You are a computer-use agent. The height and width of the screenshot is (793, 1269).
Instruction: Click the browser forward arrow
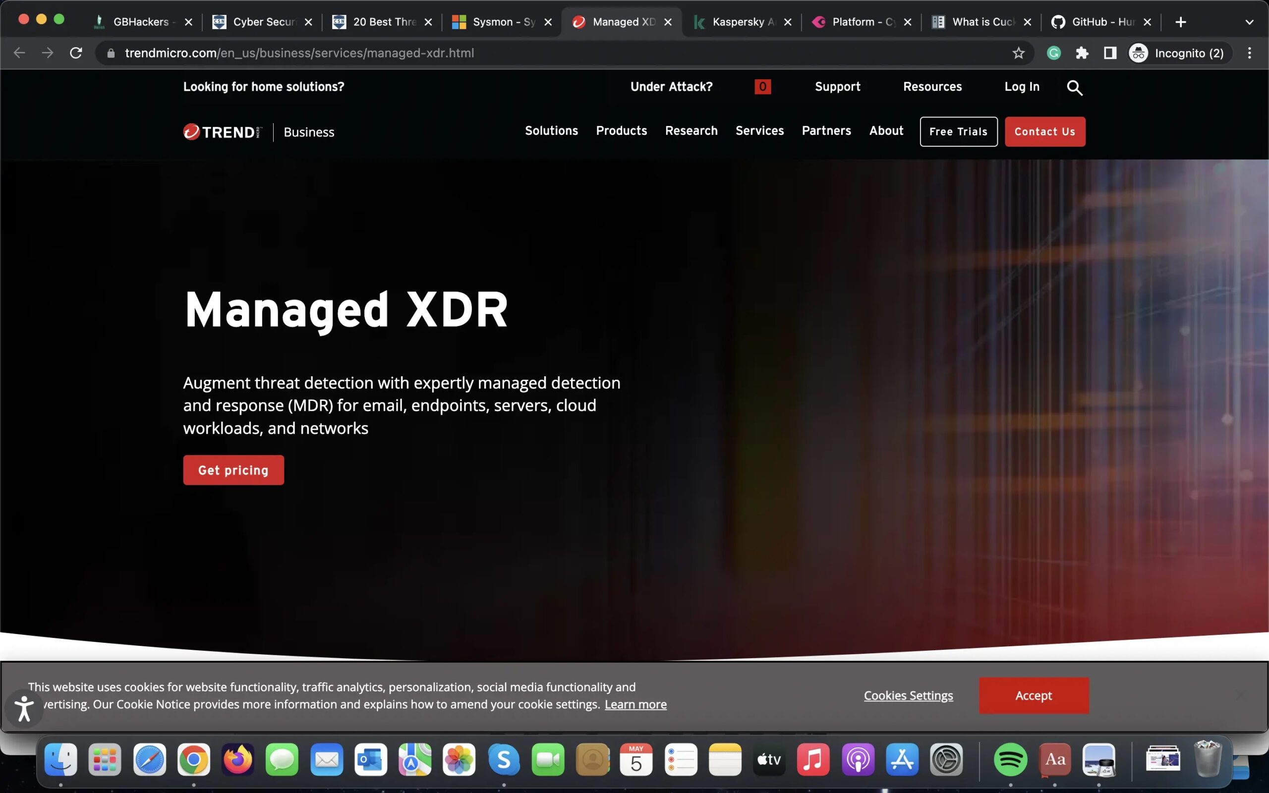[x=48, y=53]
